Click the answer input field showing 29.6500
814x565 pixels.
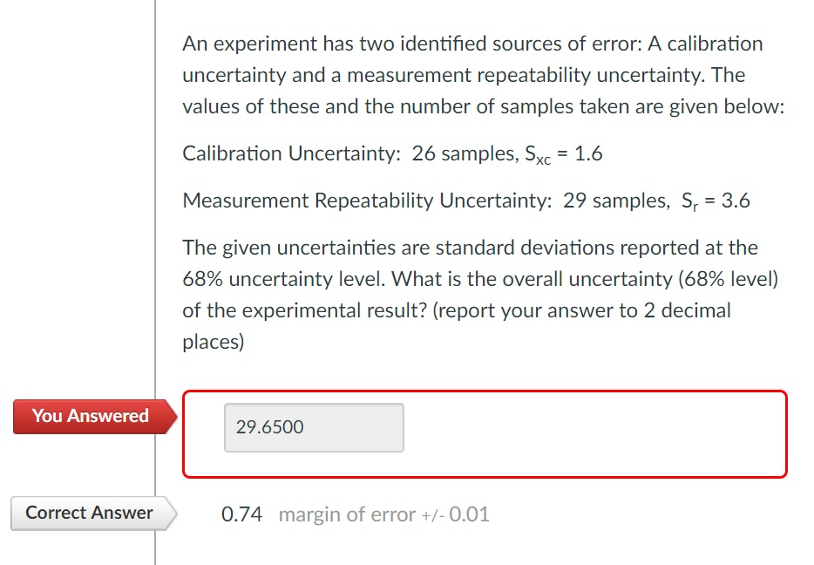[314, 427]
